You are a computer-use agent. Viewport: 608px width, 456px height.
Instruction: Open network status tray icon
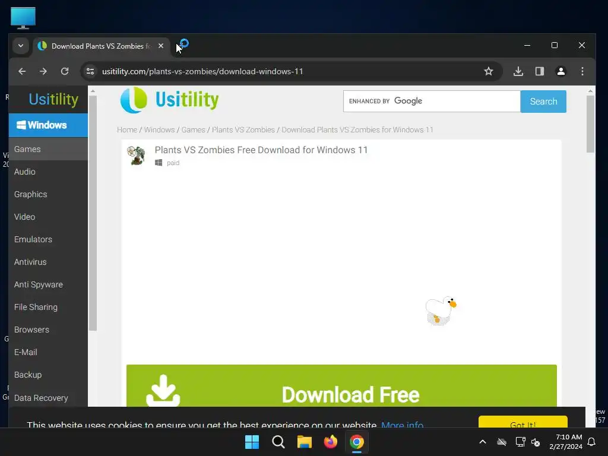[520, 442]
